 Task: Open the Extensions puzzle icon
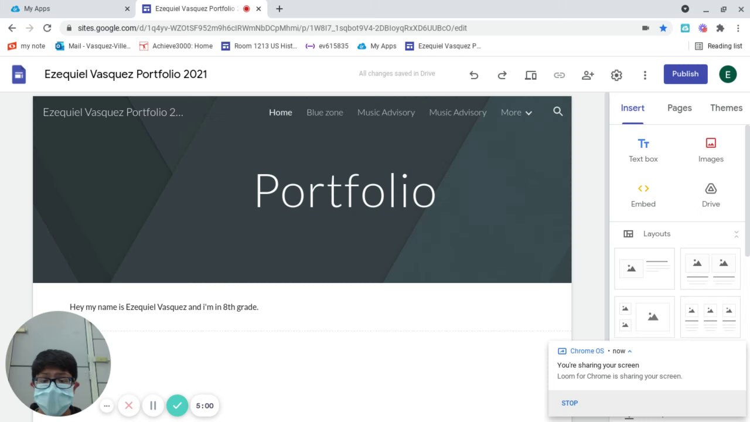coord(720,28)
